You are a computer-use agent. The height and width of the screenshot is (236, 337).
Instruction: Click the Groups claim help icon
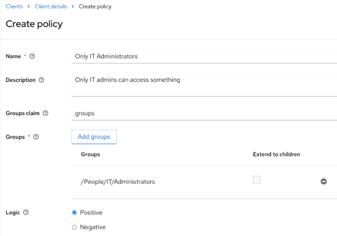point(45,113)
